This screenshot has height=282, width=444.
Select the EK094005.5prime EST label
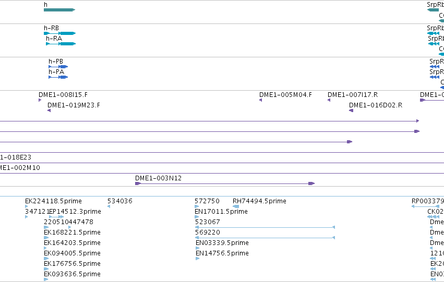[72, 253]
